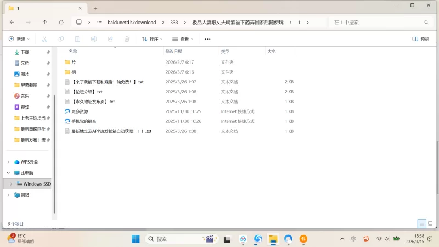Expand the 此电脑 tree node
The height and width of the screenshot is (247, 439).
pos(8,173)
